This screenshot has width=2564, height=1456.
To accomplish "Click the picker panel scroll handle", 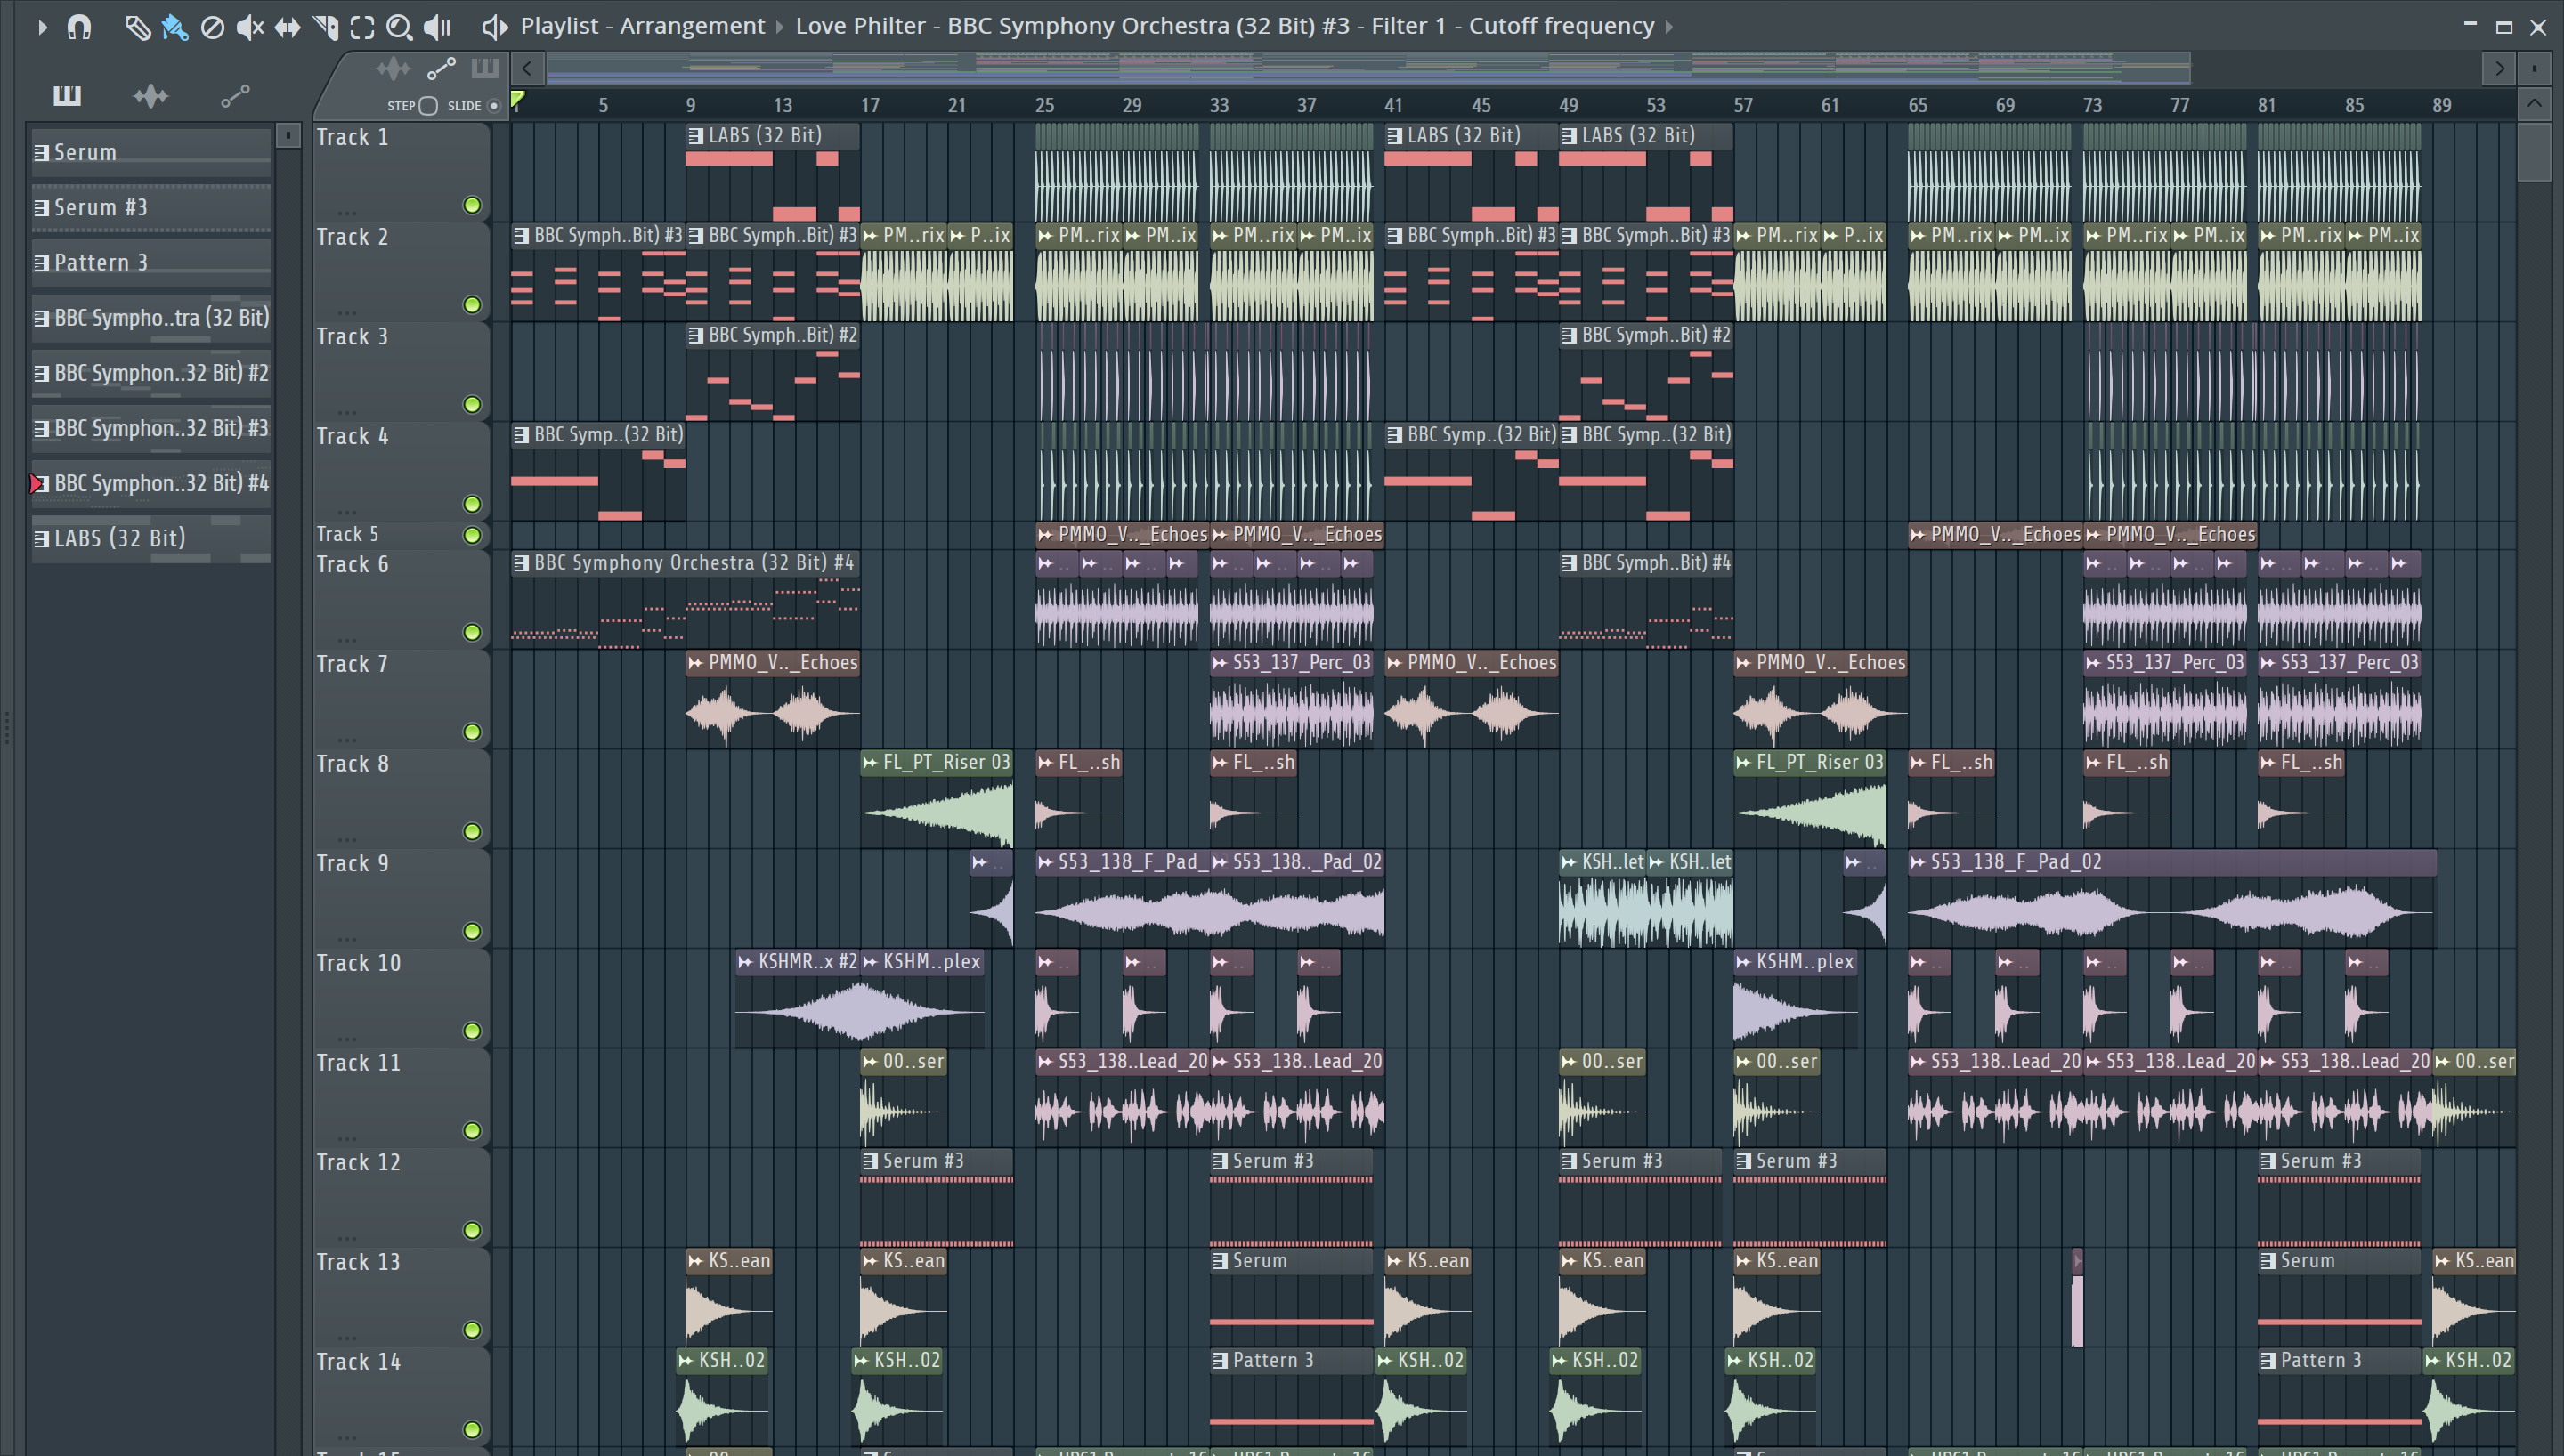I will [288, 136].
